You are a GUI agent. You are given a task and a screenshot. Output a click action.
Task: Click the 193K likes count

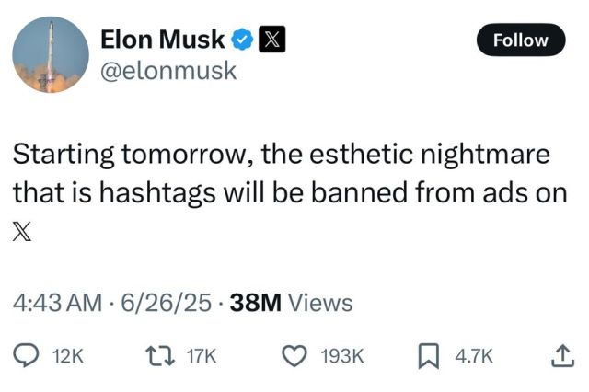[x=341, y=355]
